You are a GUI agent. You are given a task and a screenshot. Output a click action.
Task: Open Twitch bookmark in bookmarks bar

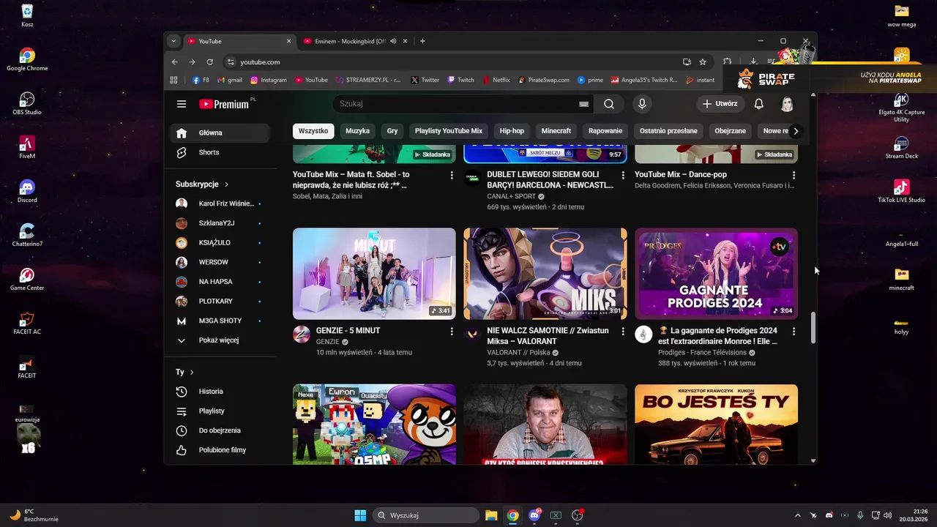click(460, 80)
